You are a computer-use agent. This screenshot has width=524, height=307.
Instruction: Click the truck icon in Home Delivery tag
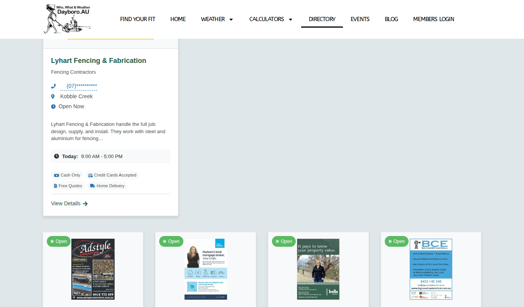tap(92, 186)
